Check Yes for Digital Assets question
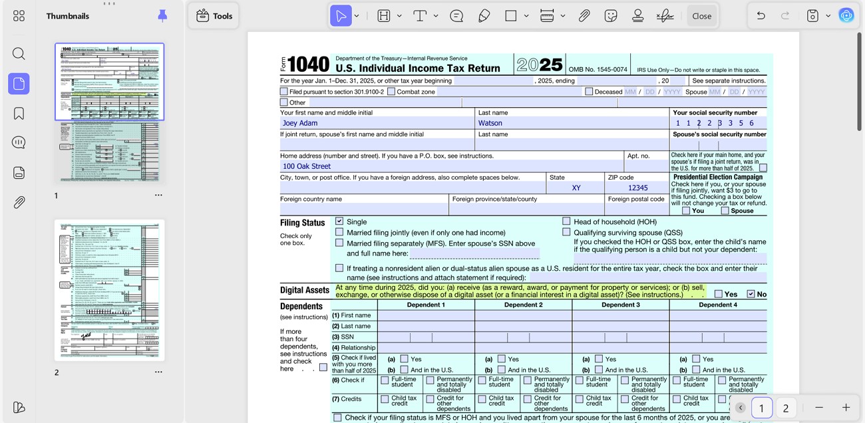Image resolution: width=865 pixels, height=423 pixels. pyautogui.click(x=718, y=294)
